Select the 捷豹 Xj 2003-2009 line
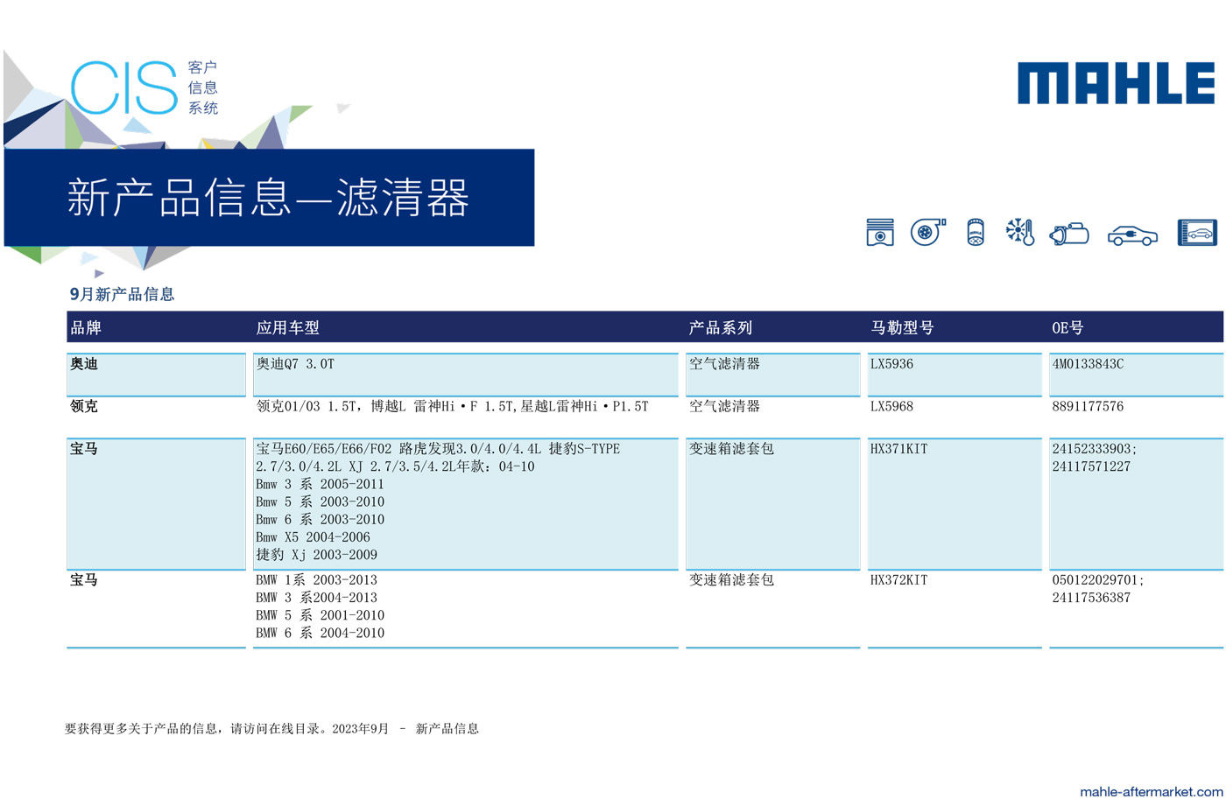The width and height of the screenshot is (1226, 799). (316, 555)
